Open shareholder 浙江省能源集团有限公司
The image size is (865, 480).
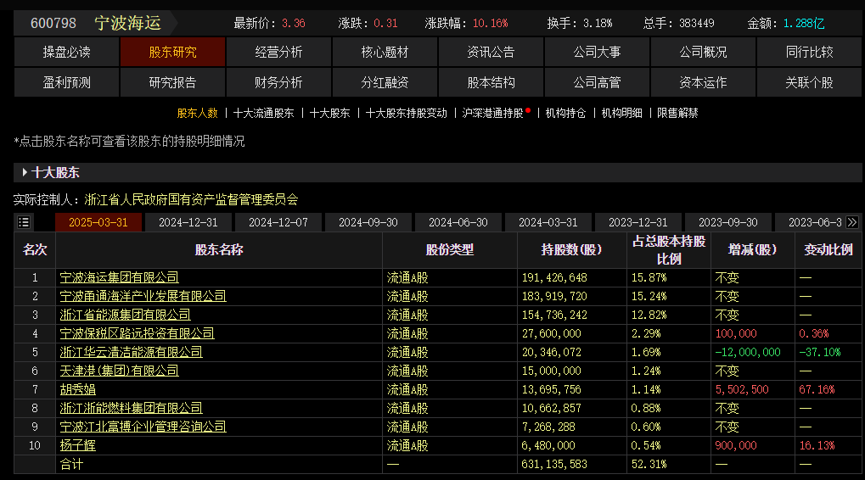click(x=126, y=315)
